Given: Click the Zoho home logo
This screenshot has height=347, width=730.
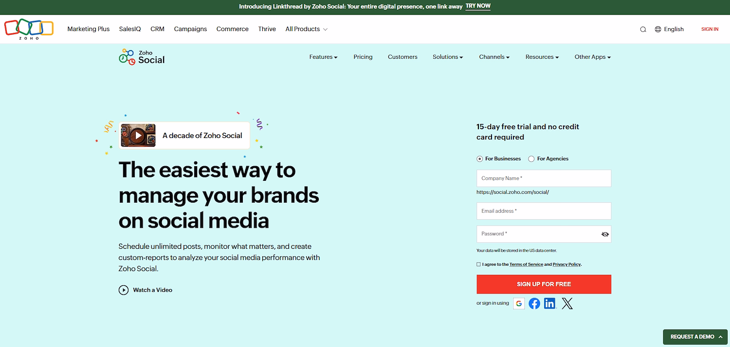Looking at the screenshot, I should [28, 29].
